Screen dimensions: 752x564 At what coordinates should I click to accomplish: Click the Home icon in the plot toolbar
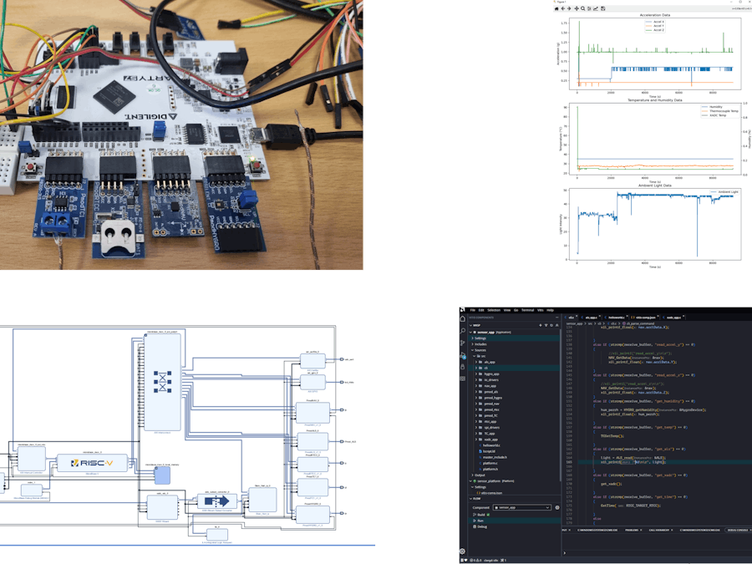pos(556,8)
